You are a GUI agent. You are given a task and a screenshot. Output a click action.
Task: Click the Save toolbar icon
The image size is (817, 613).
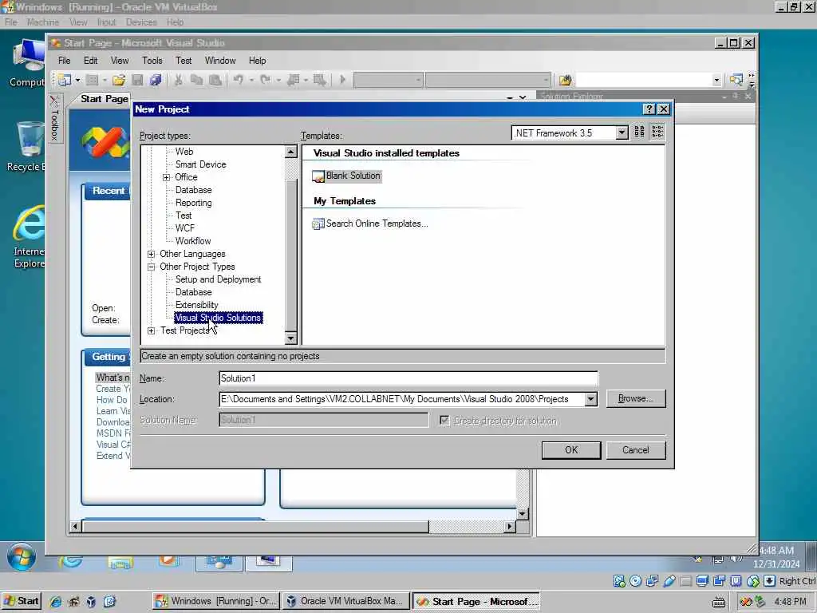click(137, 80)
